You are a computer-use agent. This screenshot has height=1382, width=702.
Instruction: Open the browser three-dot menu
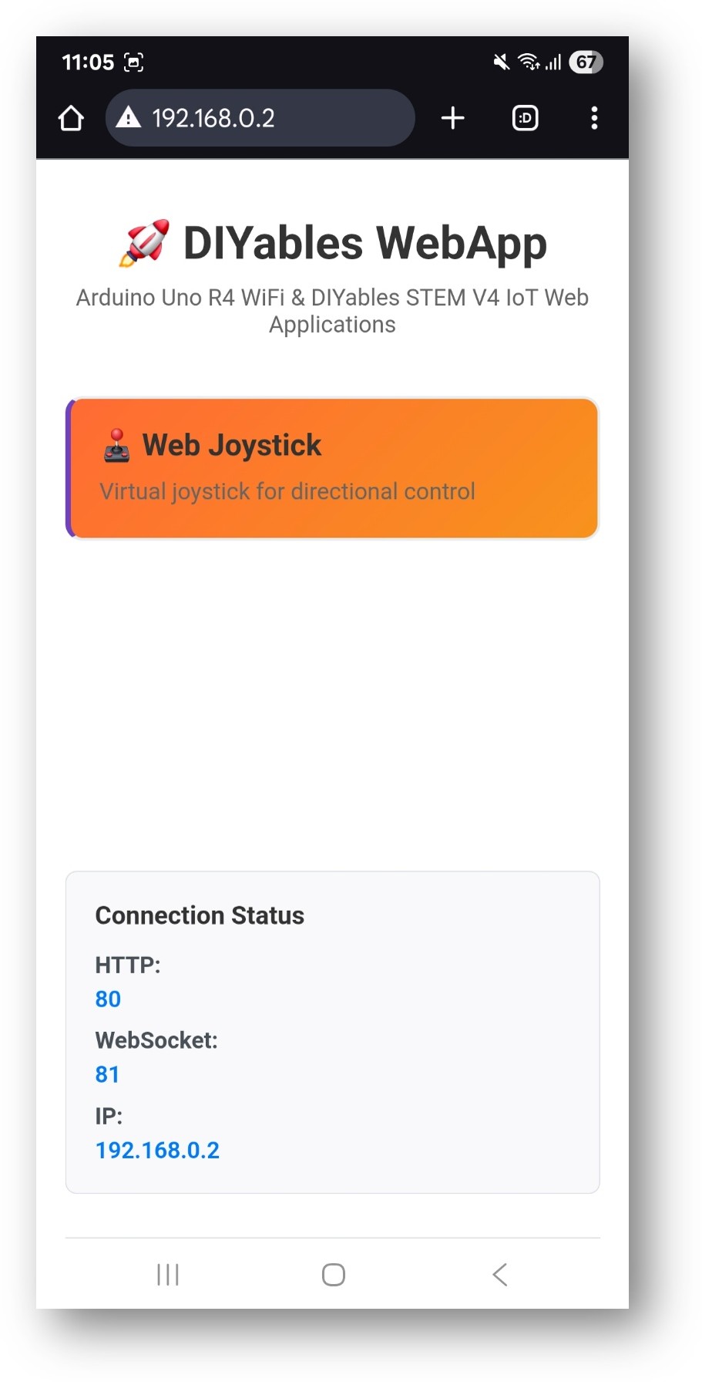(594, 118)
